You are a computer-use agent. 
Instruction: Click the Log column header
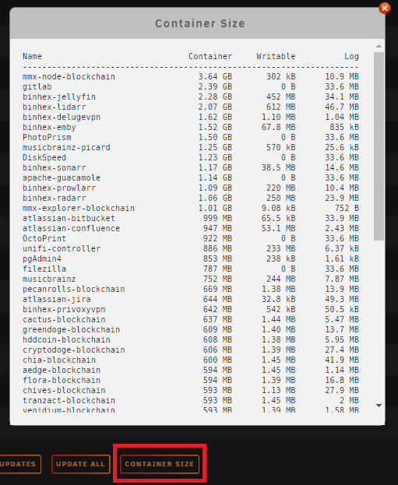pyautogui.click(x=351, y=56)
